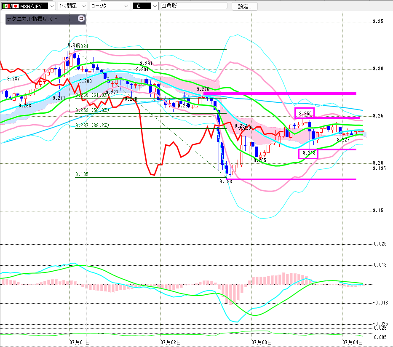This screenshot has width=393, height=347.
Task: Click the 9.237 (38.2%) Fibonacci level label
Action: coord(92,125)
